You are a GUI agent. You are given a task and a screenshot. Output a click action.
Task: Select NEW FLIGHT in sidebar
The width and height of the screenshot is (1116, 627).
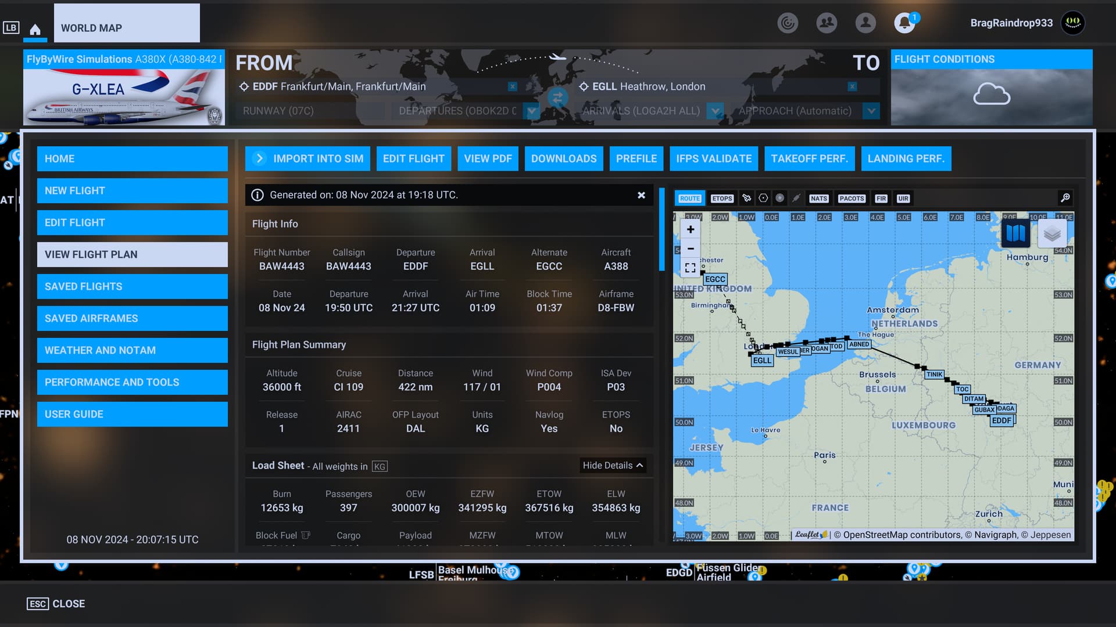[x=133, y=190]
